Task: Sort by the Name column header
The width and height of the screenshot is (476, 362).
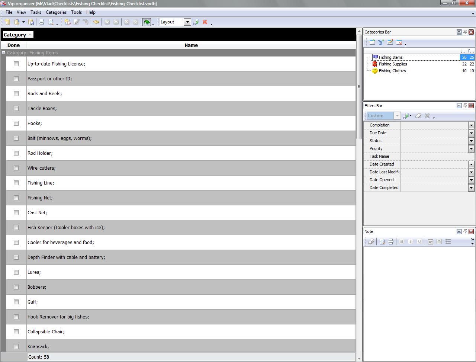Action: tap(191, 45)
